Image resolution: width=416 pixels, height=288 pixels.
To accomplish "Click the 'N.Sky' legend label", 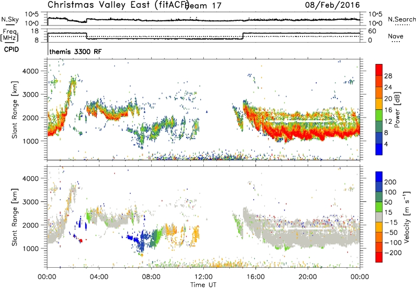I will click(x=10, y=19).
